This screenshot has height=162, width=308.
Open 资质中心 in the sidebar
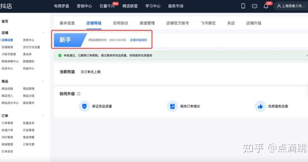tap(29, 40)
